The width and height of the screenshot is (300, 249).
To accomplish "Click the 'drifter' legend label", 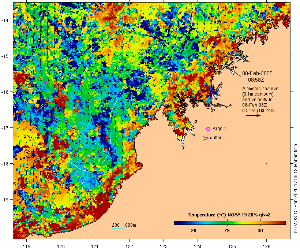I will point(215,138).
